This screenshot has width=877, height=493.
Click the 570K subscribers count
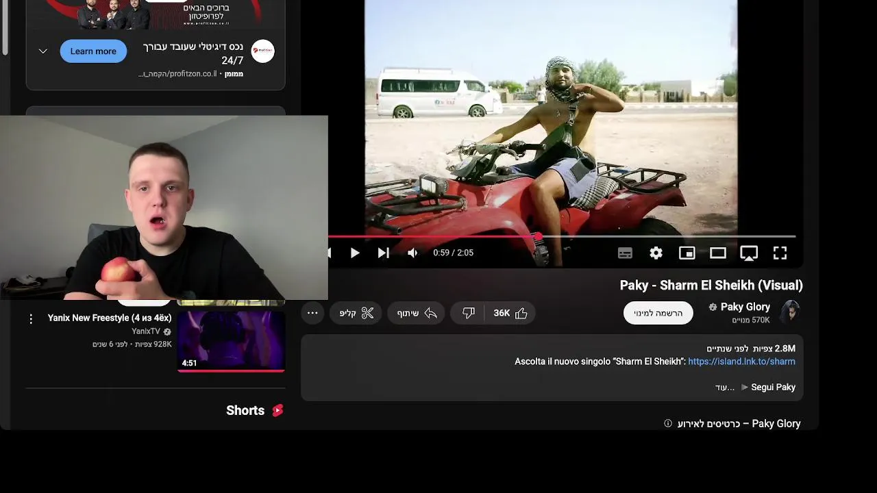click(751, 320)
